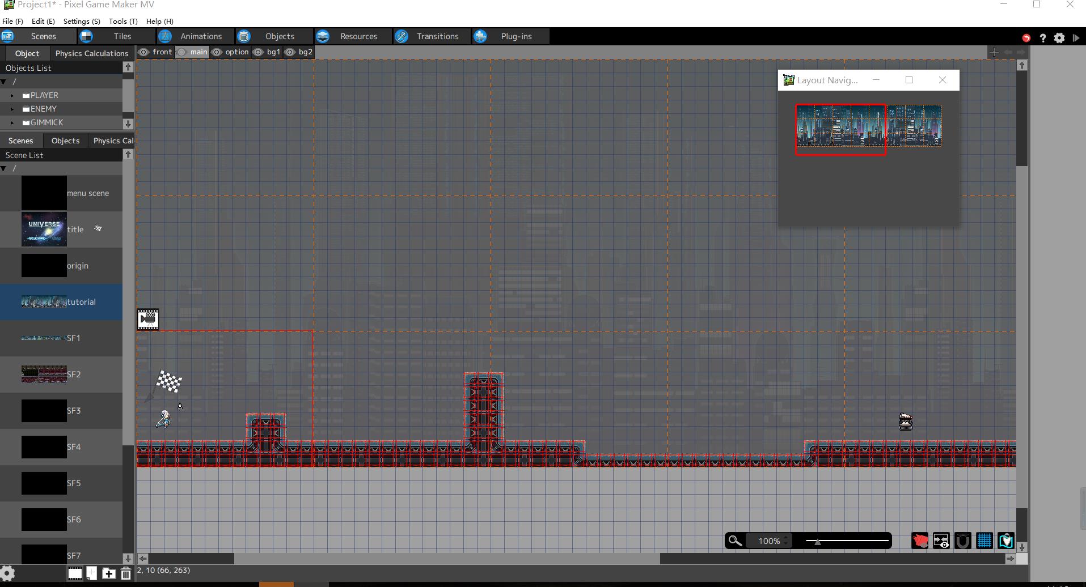Select the Objects tab above Scene List

tap(65, 141)
